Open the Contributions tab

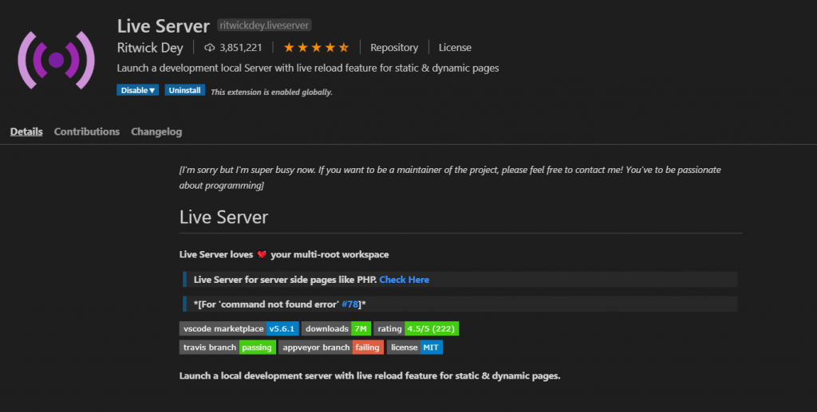click(x=87, y=131)
